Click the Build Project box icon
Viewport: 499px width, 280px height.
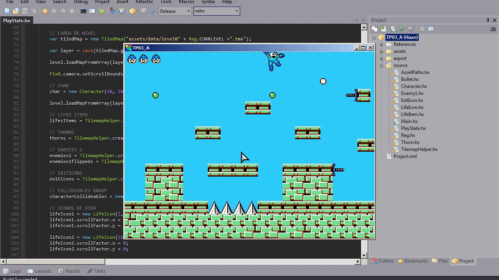coord(133,11)
